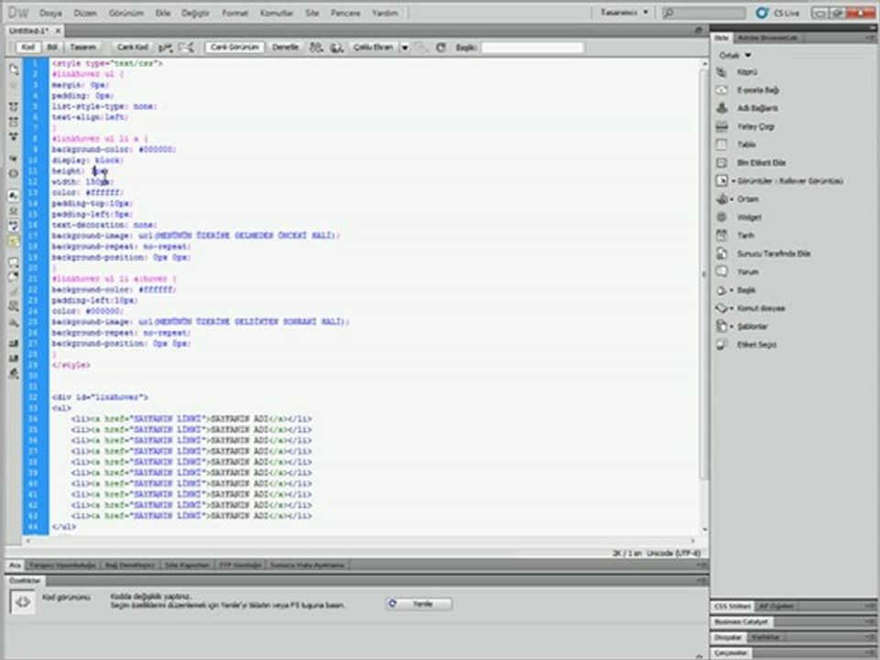Click the vertical scrollbar of code editor
Image resolution: width=880 pixels, height=660 pixels.
point(704,275)
